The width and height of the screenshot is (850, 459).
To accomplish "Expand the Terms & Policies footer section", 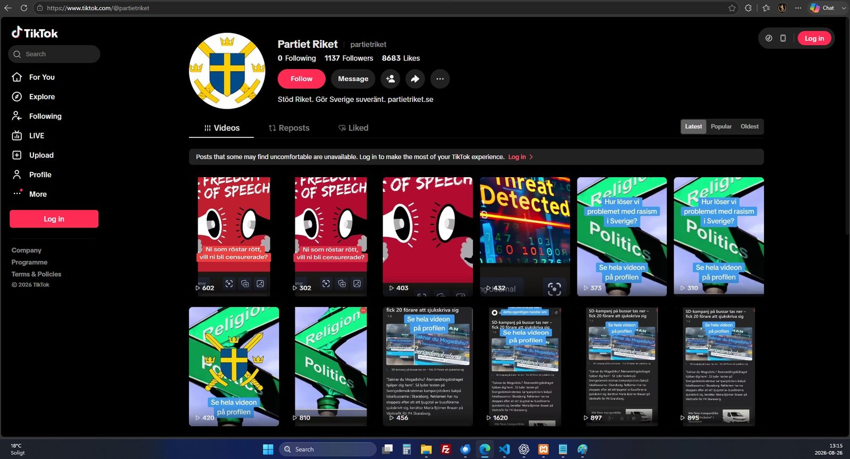I will click(x=36, y=274).
